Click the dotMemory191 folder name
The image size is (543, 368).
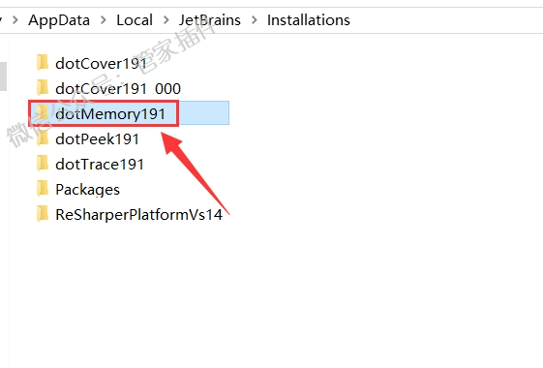[x=110, y=113]
